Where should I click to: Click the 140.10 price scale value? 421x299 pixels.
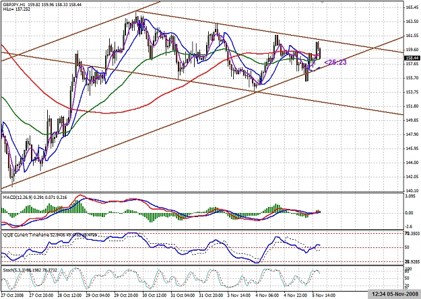coord(412,191)
